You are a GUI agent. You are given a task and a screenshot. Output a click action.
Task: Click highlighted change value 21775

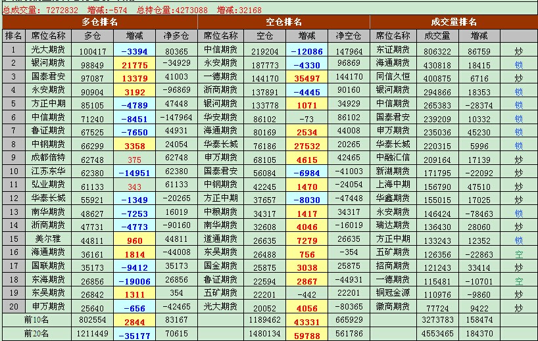(134, 65)
